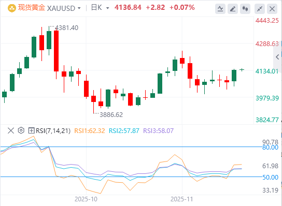
Task: Click the collapse fullscreen arrows icon
Action: [x=260, y=9]
